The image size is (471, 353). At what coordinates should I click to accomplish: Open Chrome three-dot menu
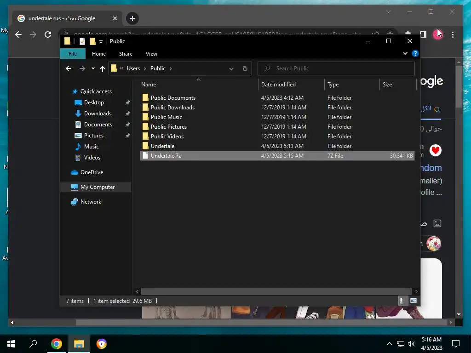[453, 34]
